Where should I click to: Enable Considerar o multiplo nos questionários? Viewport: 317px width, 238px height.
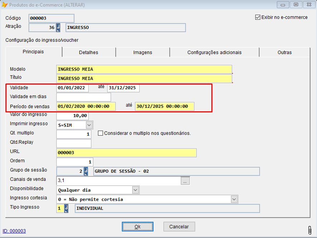click(100, 133)
